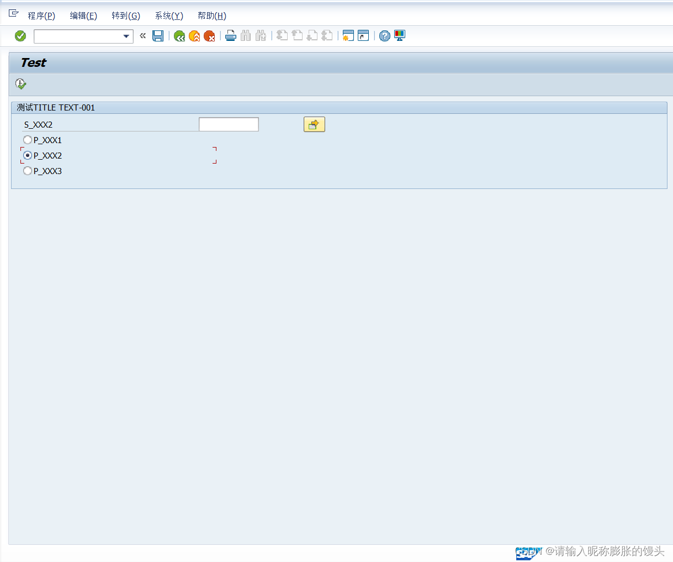673x562 pixels.
Task: Open the command field dropdown arrow
Action: tap(126, 36)
